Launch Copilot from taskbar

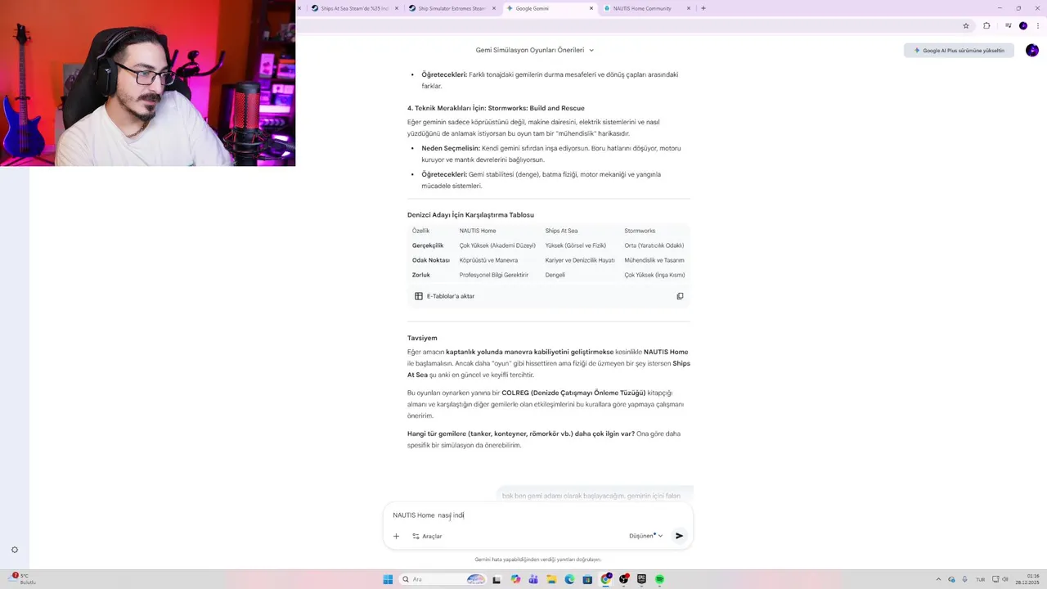(515, 579)
